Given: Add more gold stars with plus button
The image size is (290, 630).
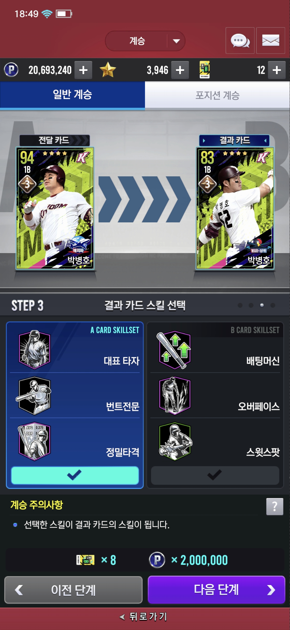Looking at the screenshot, I should point(180,70).
